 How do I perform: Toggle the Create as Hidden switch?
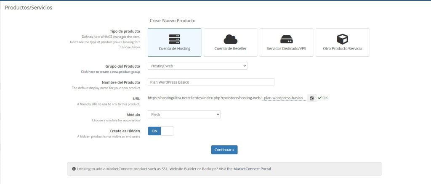pos(161,131)
